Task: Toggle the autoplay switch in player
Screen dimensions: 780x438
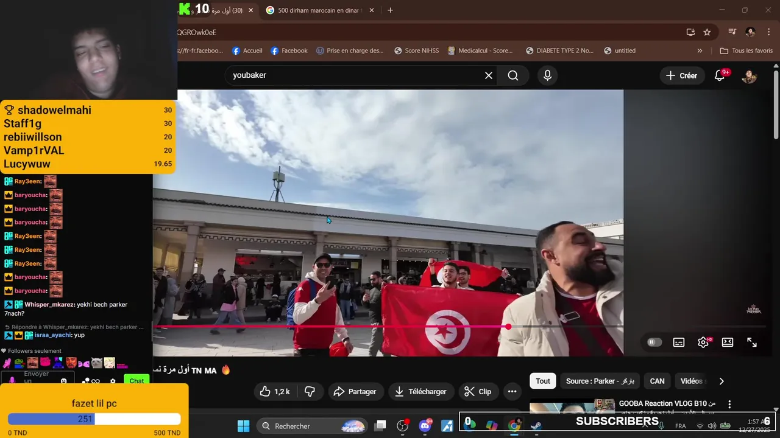Action: 654,342
